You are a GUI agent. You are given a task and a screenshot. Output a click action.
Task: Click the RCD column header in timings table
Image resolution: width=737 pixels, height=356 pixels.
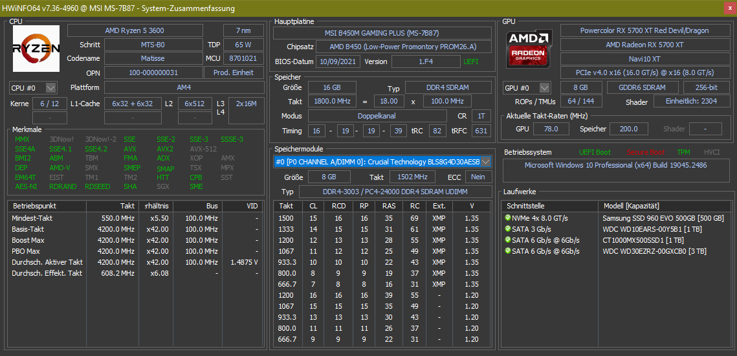338,206
